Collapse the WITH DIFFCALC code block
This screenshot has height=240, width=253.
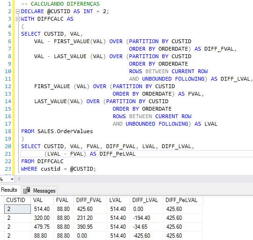(x=18, y=19)
